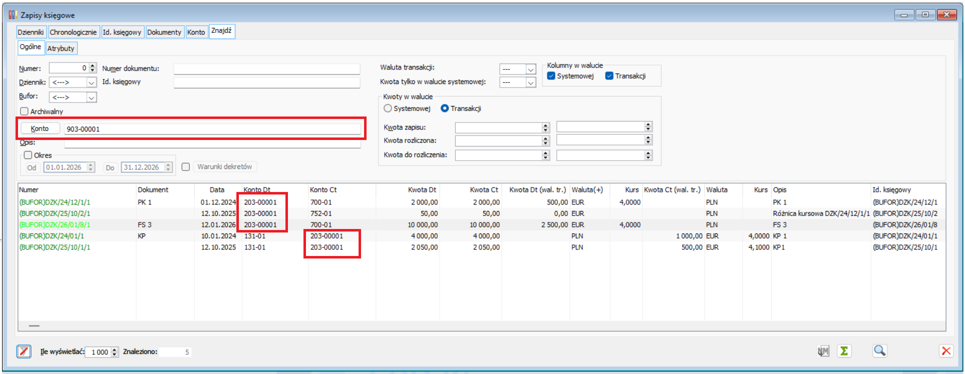Switch to the Chronologicznie tab
The image size is (965, 374).
73,32
